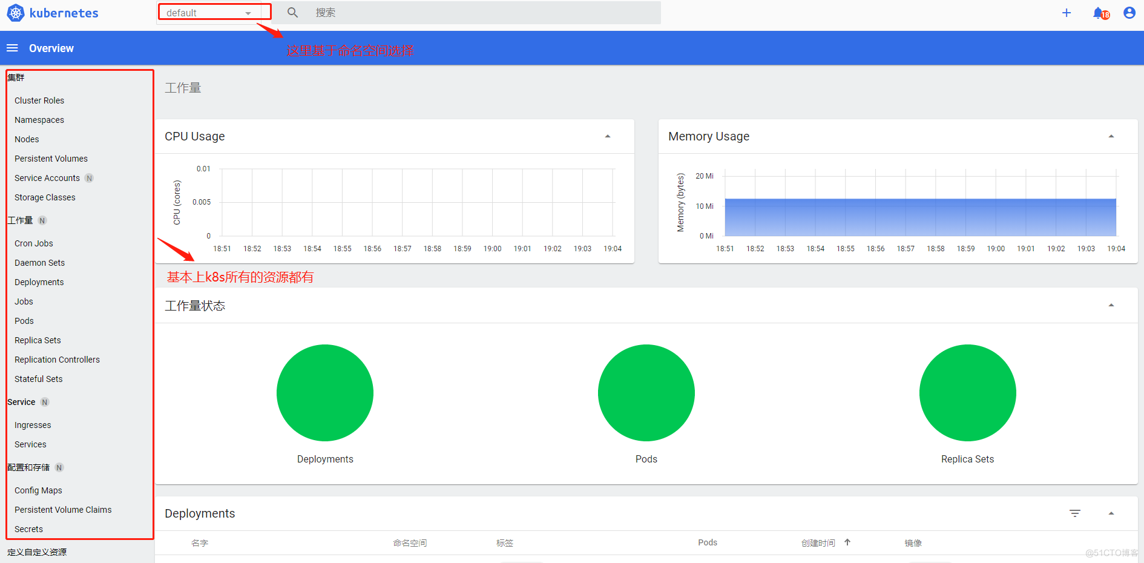Sort table by 创建时间 arrow
1144x563 pixels.
pyautogui.click(x=847, y=542)
